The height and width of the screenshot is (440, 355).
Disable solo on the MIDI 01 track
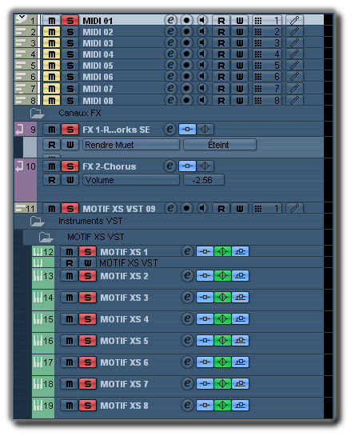[x=70, y=21]
